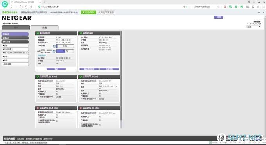Expand the advanced settings sidebar item
Viewport: 266px width, 145px height.
point(15,64)
